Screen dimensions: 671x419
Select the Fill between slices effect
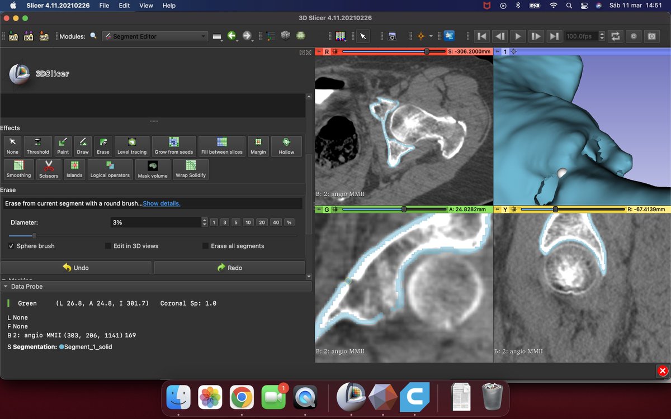[x=222, y=146]
